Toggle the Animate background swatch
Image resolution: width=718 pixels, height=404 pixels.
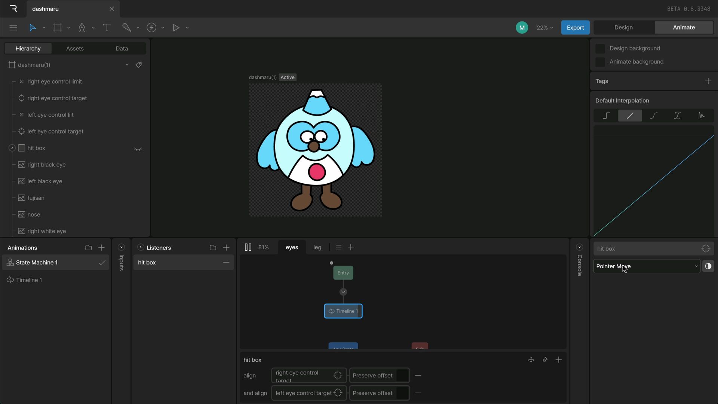click(x=600, y=62)
